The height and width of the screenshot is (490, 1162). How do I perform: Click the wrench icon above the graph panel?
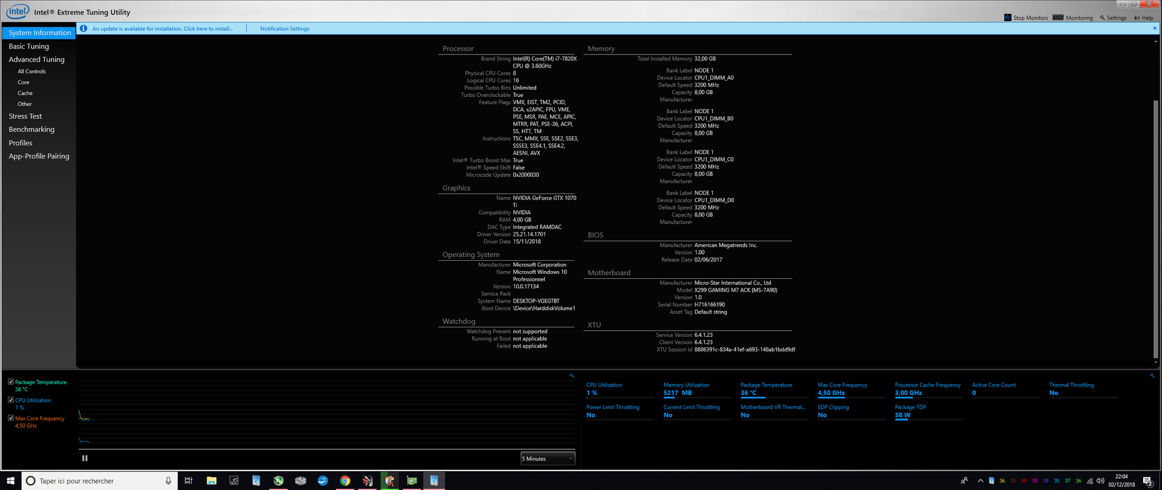[571, 376]
